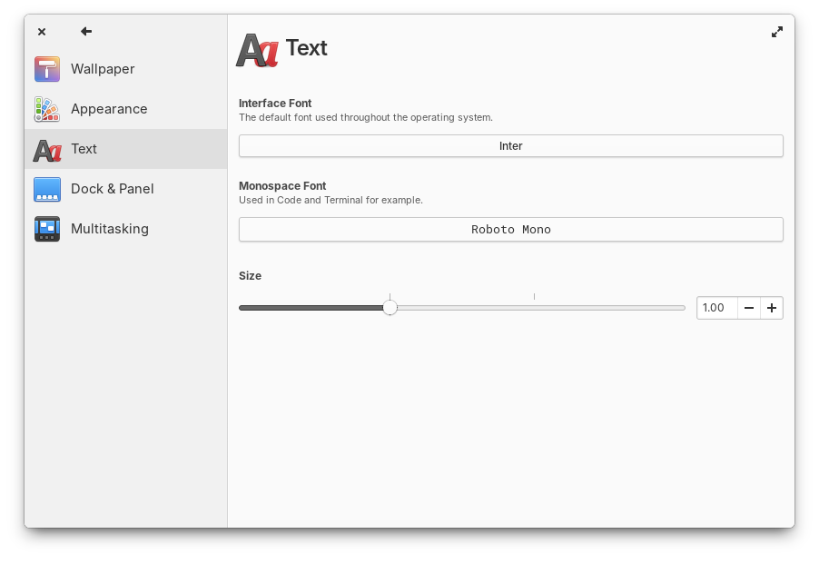Maximize the settings window with expand icon
Image resolution: width=819 pixels, height=564 pixels.
(777, 32)
